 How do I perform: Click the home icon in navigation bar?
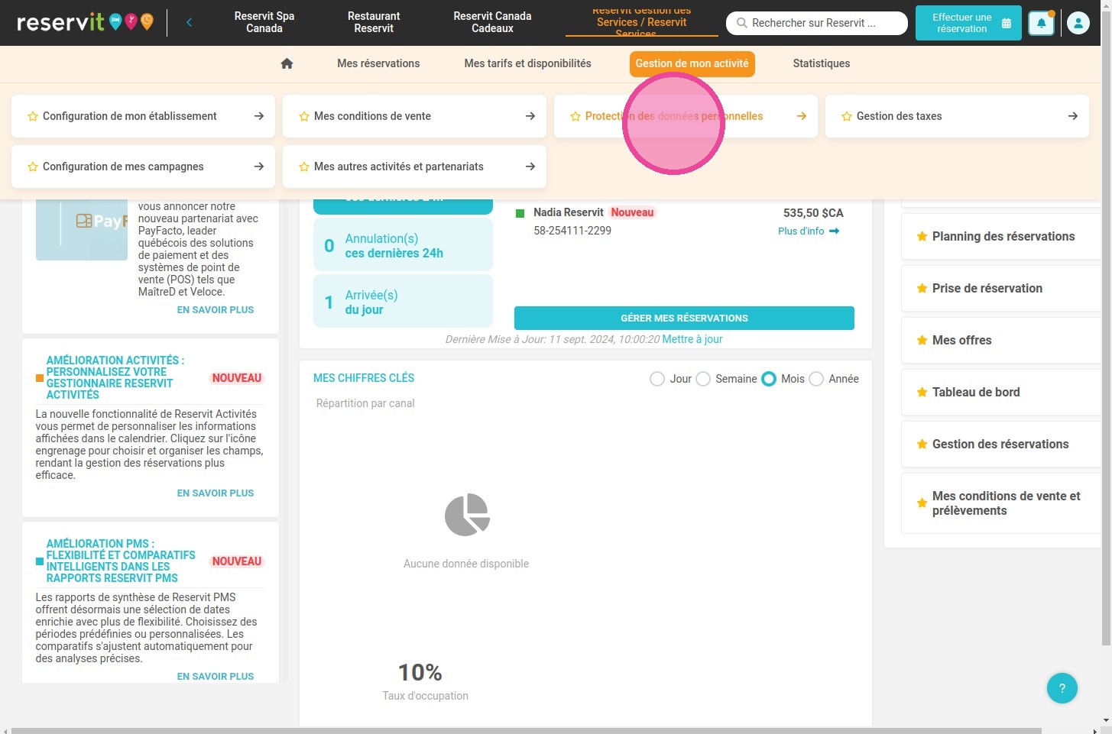point(287,63)
